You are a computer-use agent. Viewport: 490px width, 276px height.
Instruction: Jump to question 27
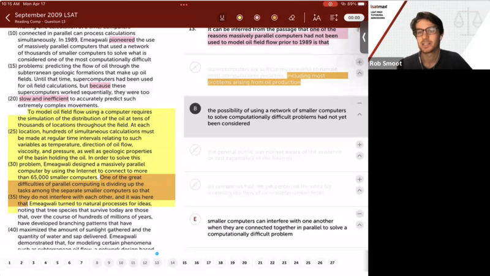click(332, 263)
